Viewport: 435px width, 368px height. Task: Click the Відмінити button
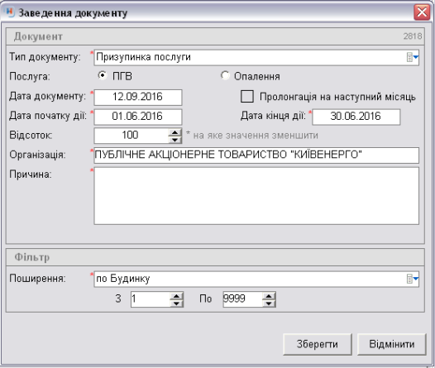(391, 344)
